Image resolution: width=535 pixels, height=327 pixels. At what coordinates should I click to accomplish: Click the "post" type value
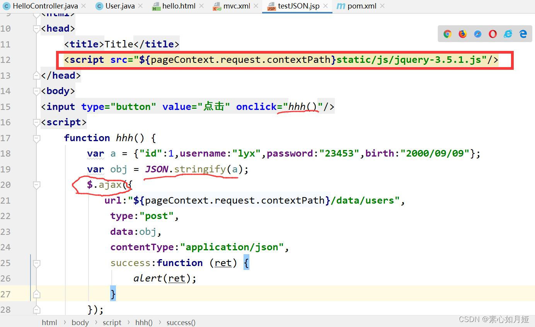coord(157,216)
